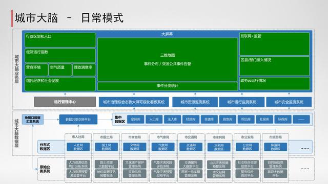The image size is (328, 184).
Task: Open the 国土资源大数据平台 box
Action: click(x=106, y=164)
